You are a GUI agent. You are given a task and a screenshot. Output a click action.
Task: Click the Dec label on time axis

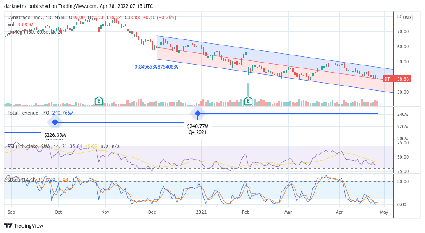[152, 212]
